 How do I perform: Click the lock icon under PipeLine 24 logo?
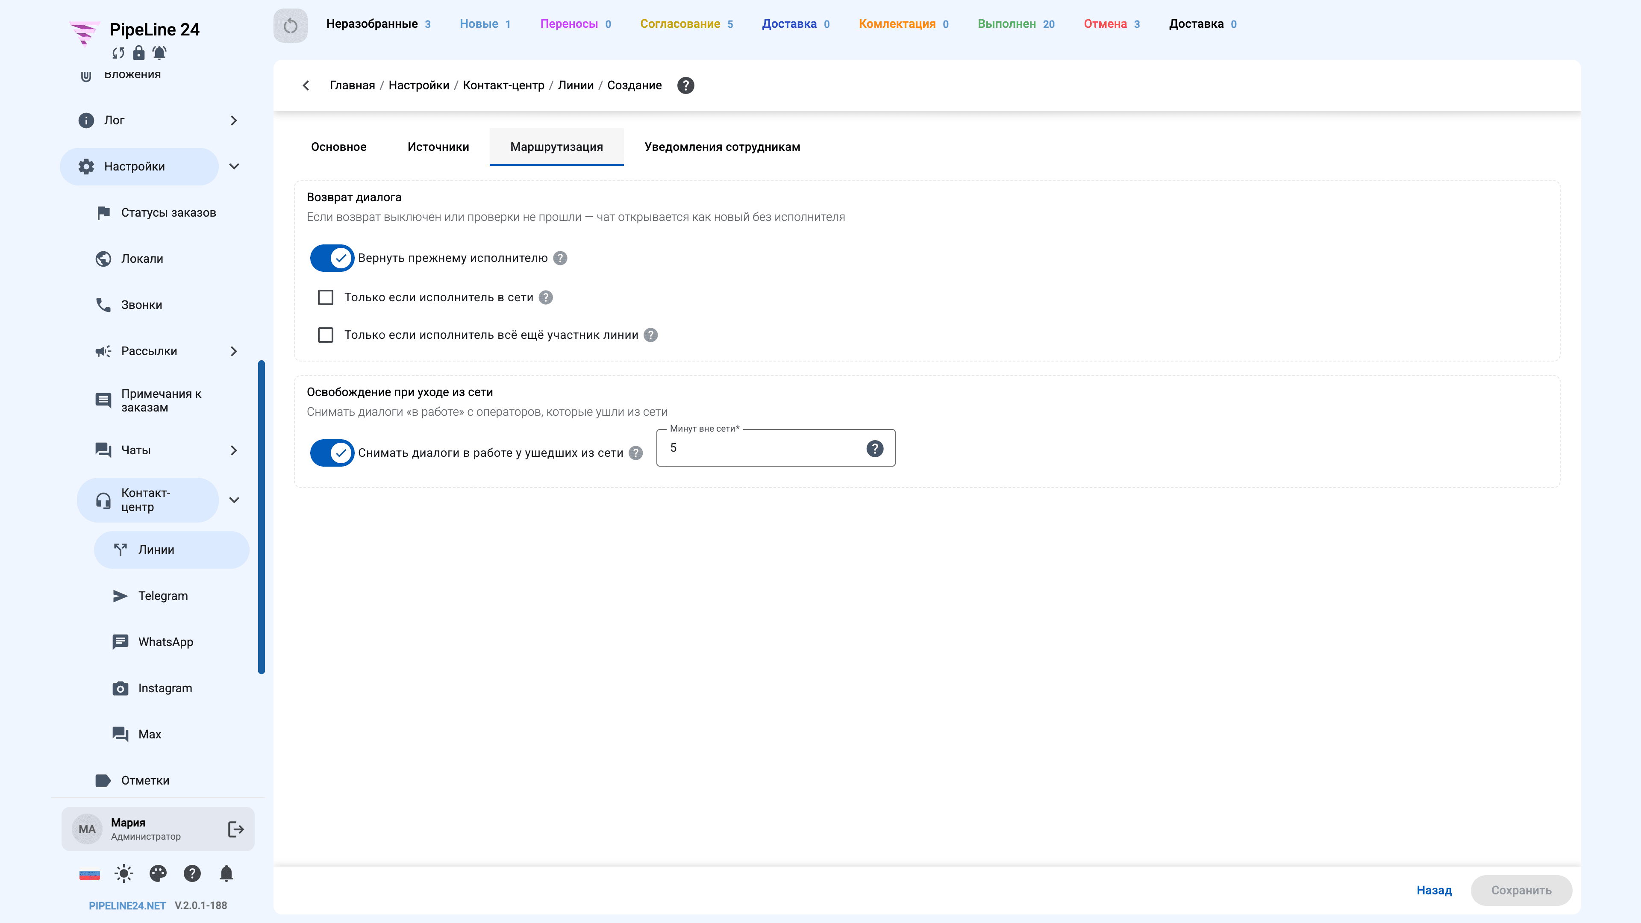[x=138, y=53]
